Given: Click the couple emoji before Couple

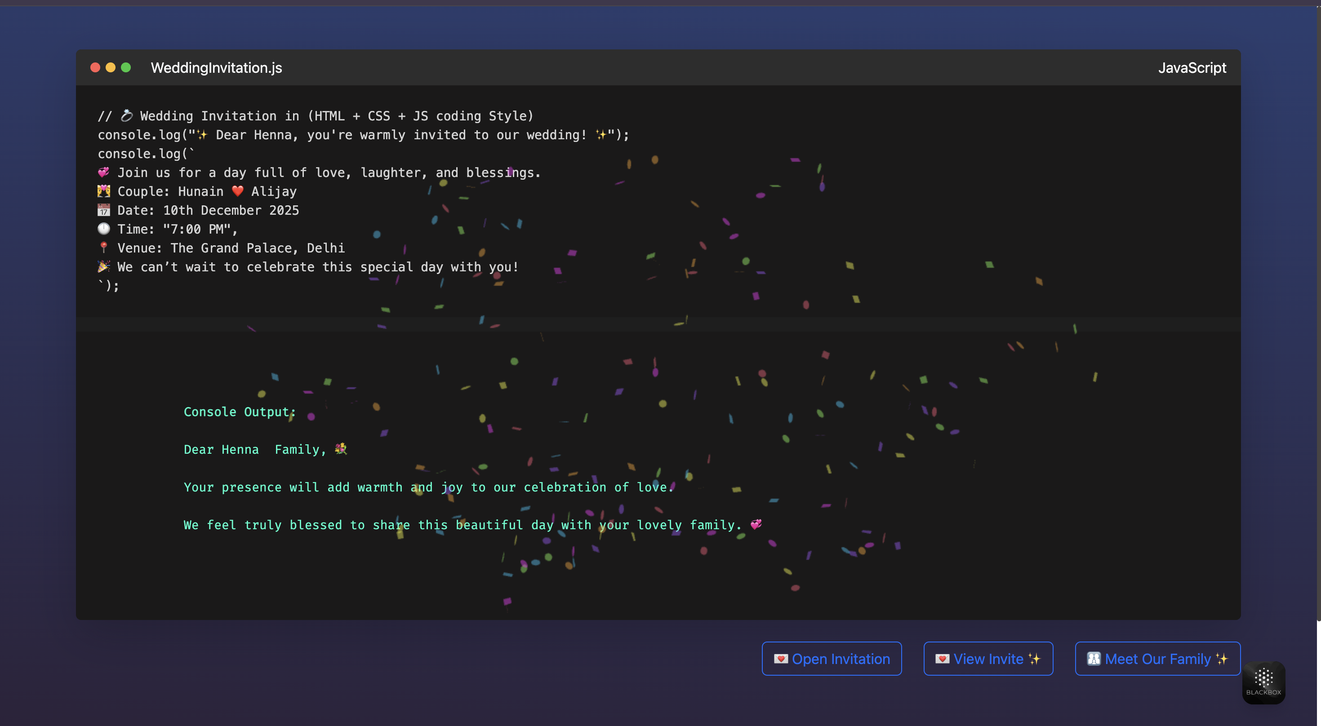Looking at the screenshot, I should point(103,191).
